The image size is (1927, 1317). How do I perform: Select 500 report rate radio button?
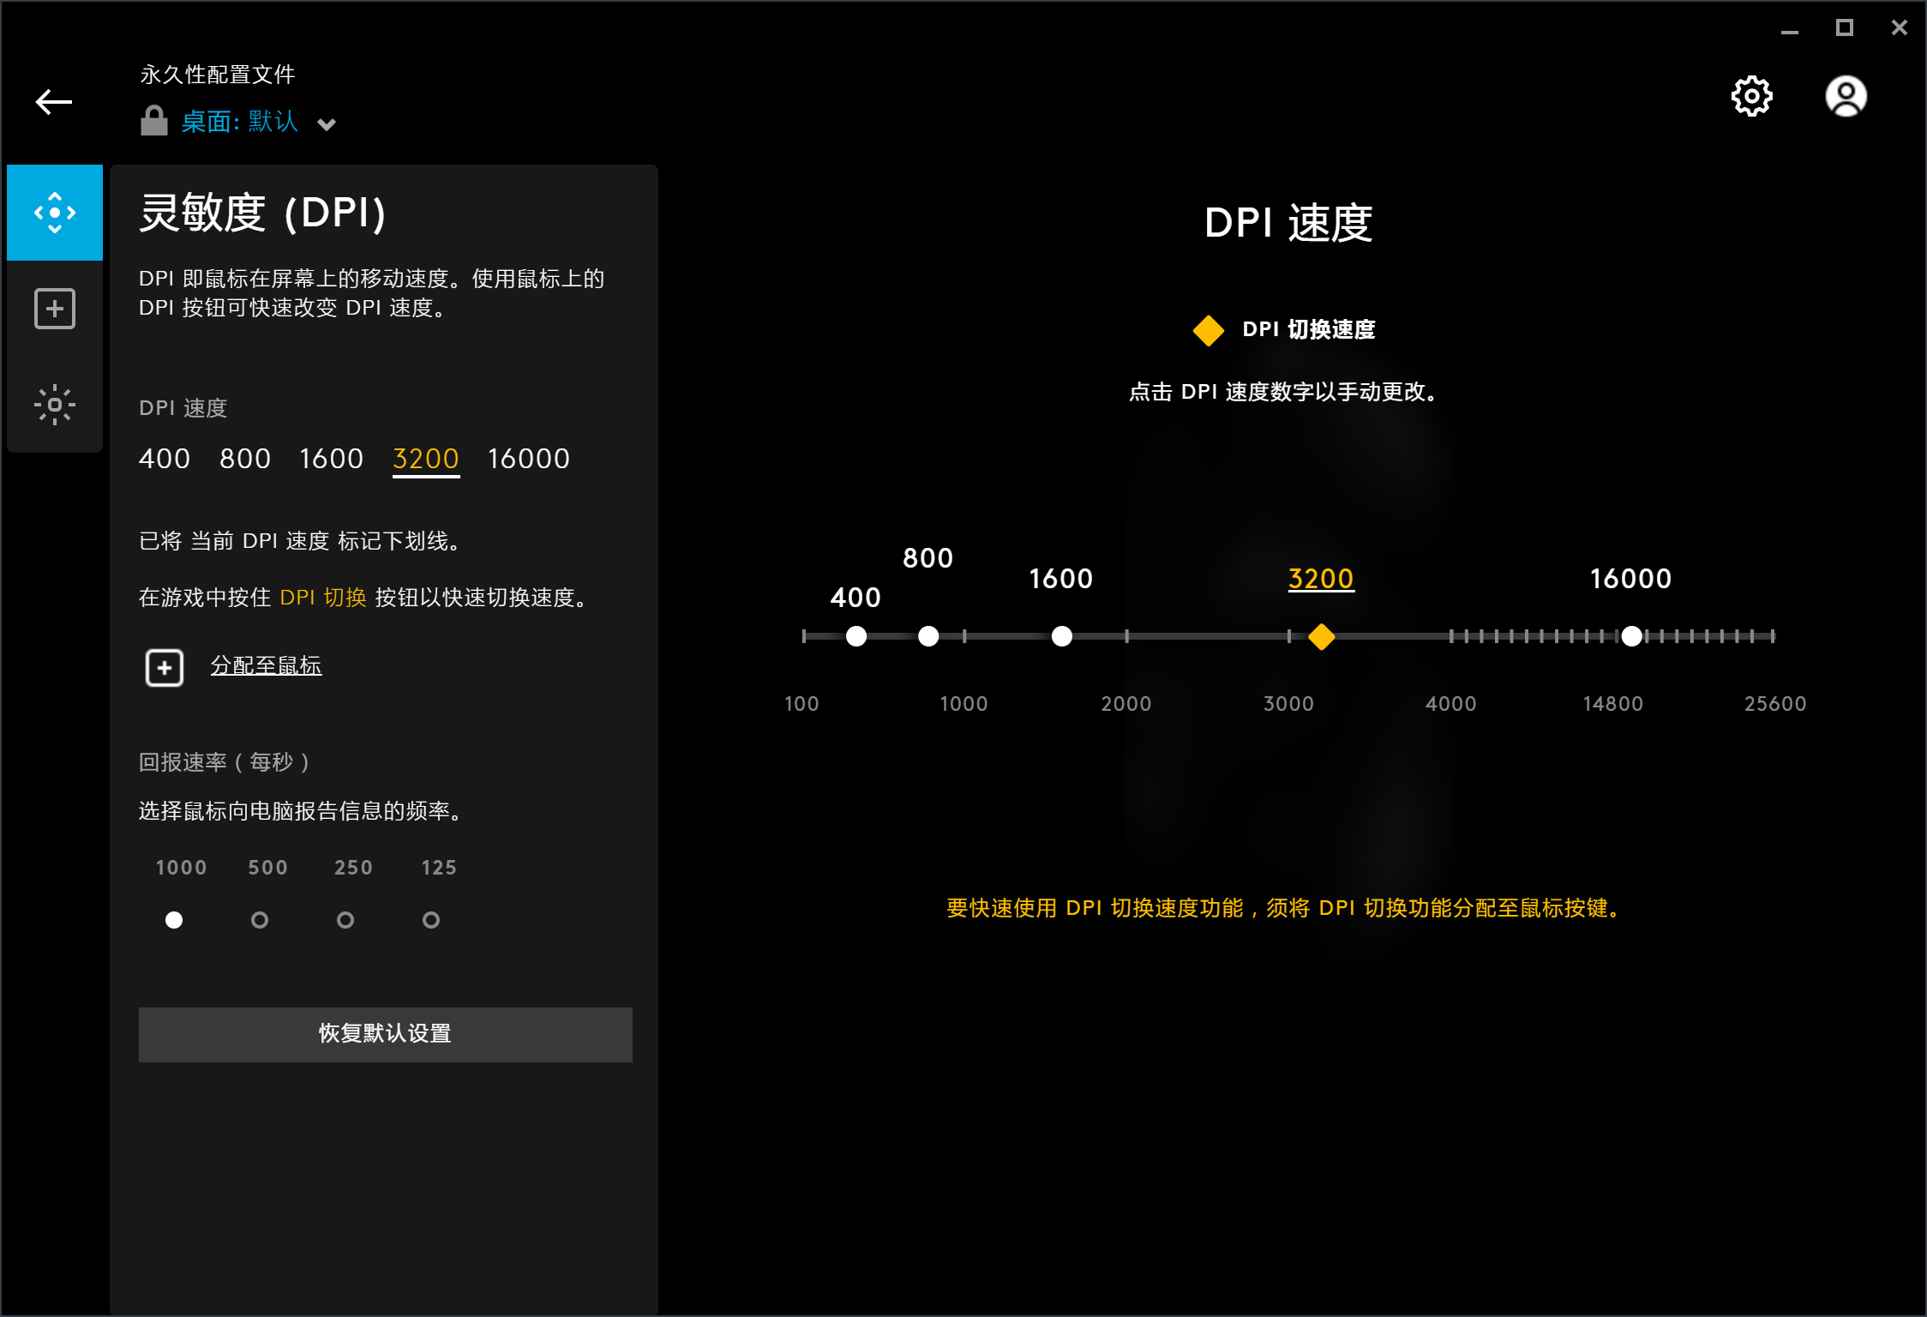tap(260, 920)
